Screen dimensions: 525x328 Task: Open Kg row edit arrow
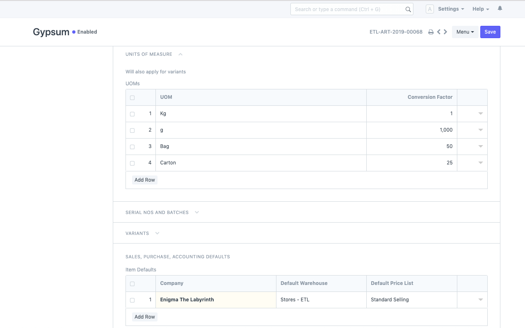pos(480,114)
